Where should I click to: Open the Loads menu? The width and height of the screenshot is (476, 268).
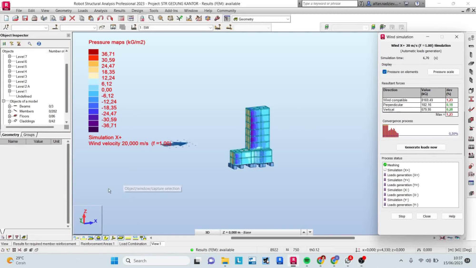82,10
